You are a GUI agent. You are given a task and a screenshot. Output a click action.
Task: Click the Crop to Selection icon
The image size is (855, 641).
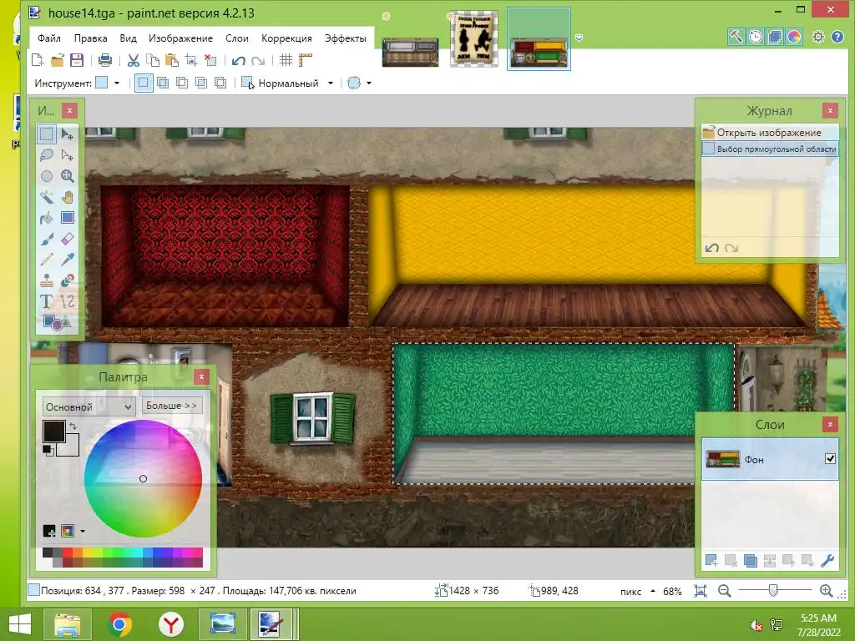coord(191,60)
